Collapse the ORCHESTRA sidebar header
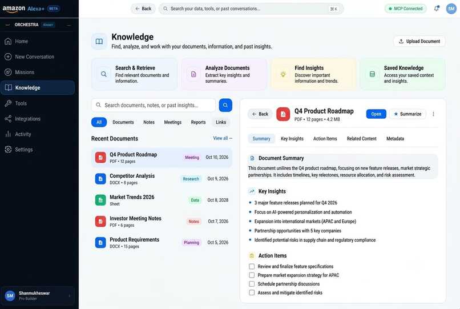 click(68, 25)
